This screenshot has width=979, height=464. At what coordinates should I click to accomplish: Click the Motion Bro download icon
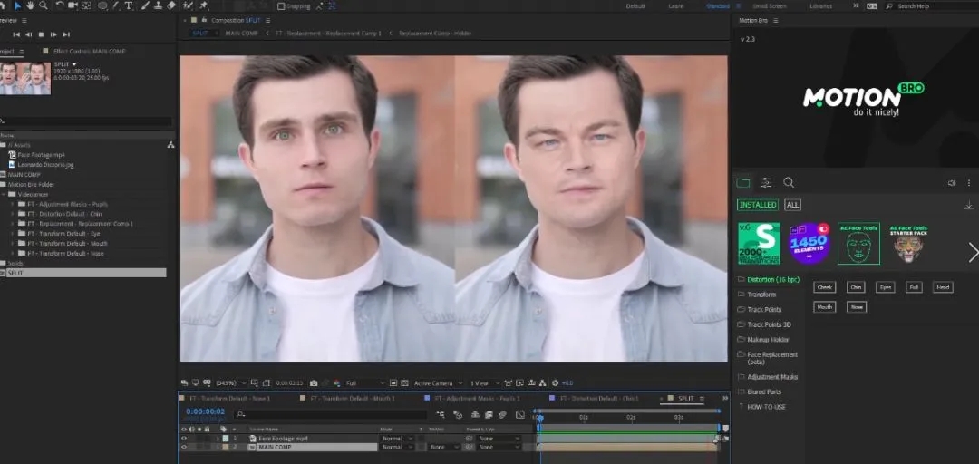pyautogui.click(x=969, y=205)
